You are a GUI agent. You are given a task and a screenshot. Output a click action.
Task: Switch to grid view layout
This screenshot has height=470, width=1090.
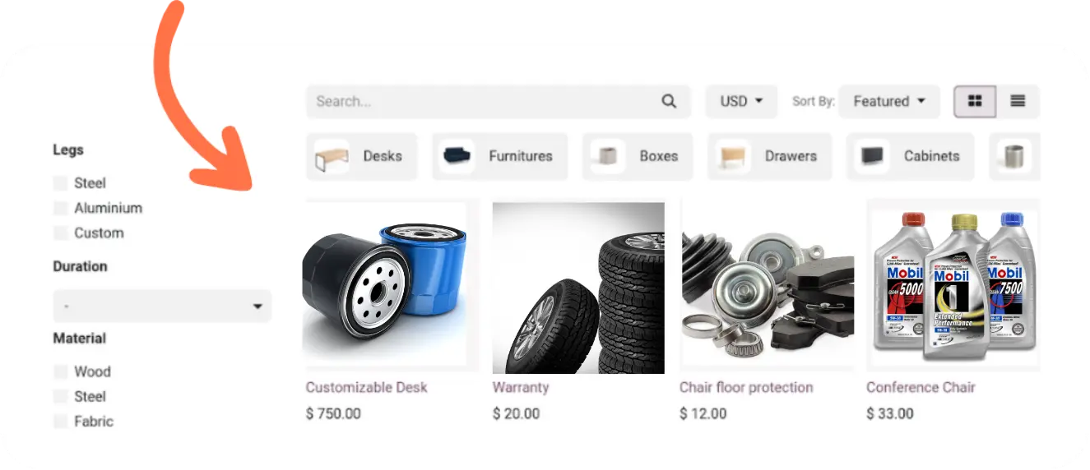[975, 101]
